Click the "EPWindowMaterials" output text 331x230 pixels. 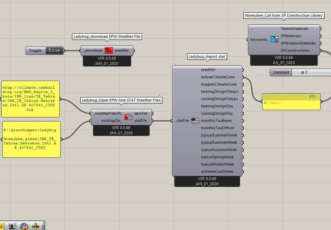tap(298, 43)
